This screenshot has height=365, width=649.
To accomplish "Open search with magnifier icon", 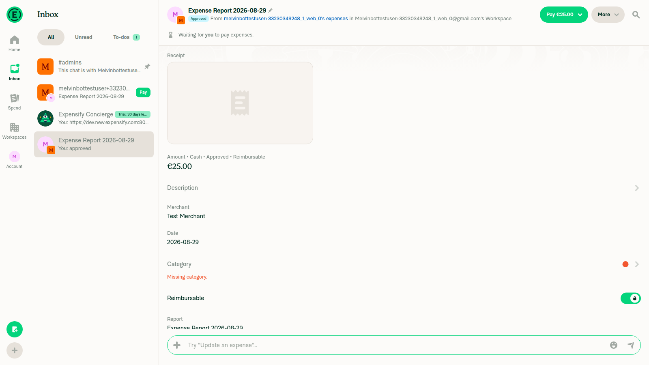I will (636, 15).
